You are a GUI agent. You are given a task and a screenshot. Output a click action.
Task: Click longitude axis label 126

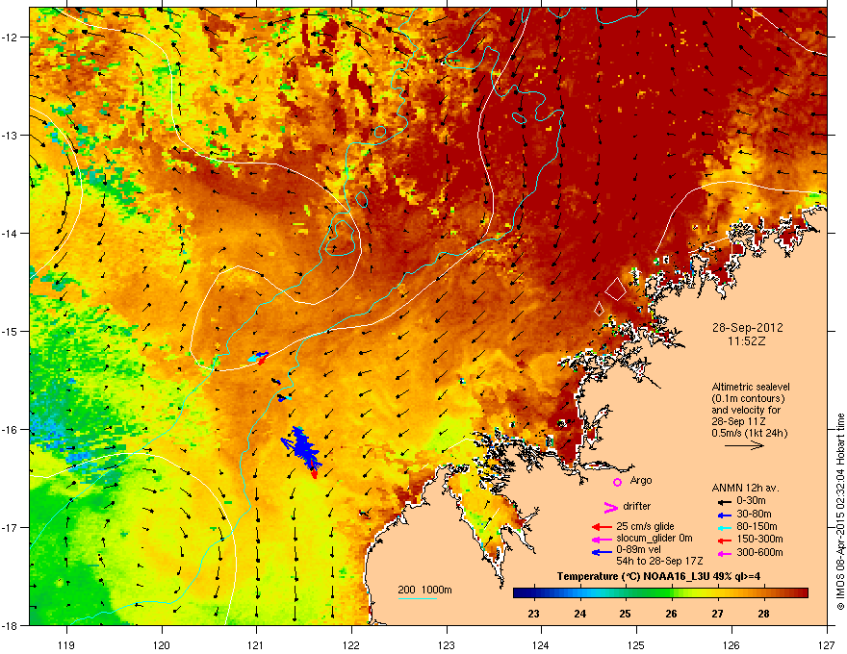(731, 644)
